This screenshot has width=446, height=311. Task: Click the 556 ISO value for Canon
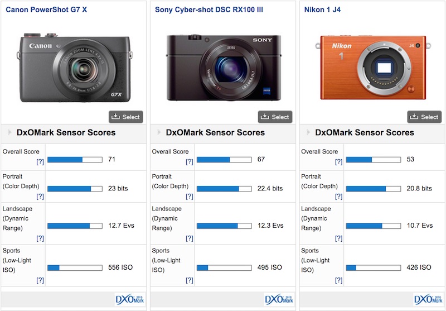[120, 267]
